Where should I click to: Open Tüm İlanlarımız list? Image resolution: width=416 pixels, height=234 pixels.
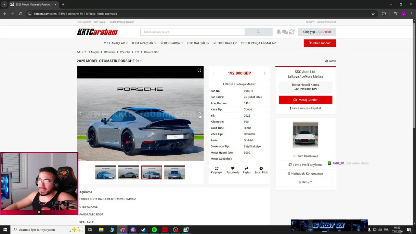(305, 156)
